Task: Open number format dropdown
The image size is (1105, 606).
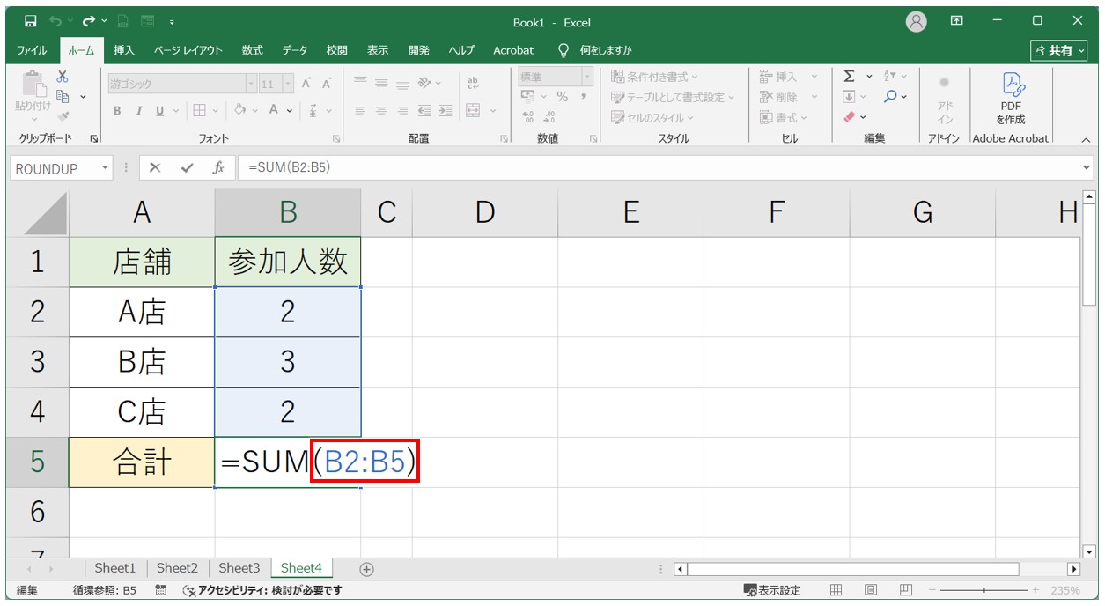Action: point(587,77)
